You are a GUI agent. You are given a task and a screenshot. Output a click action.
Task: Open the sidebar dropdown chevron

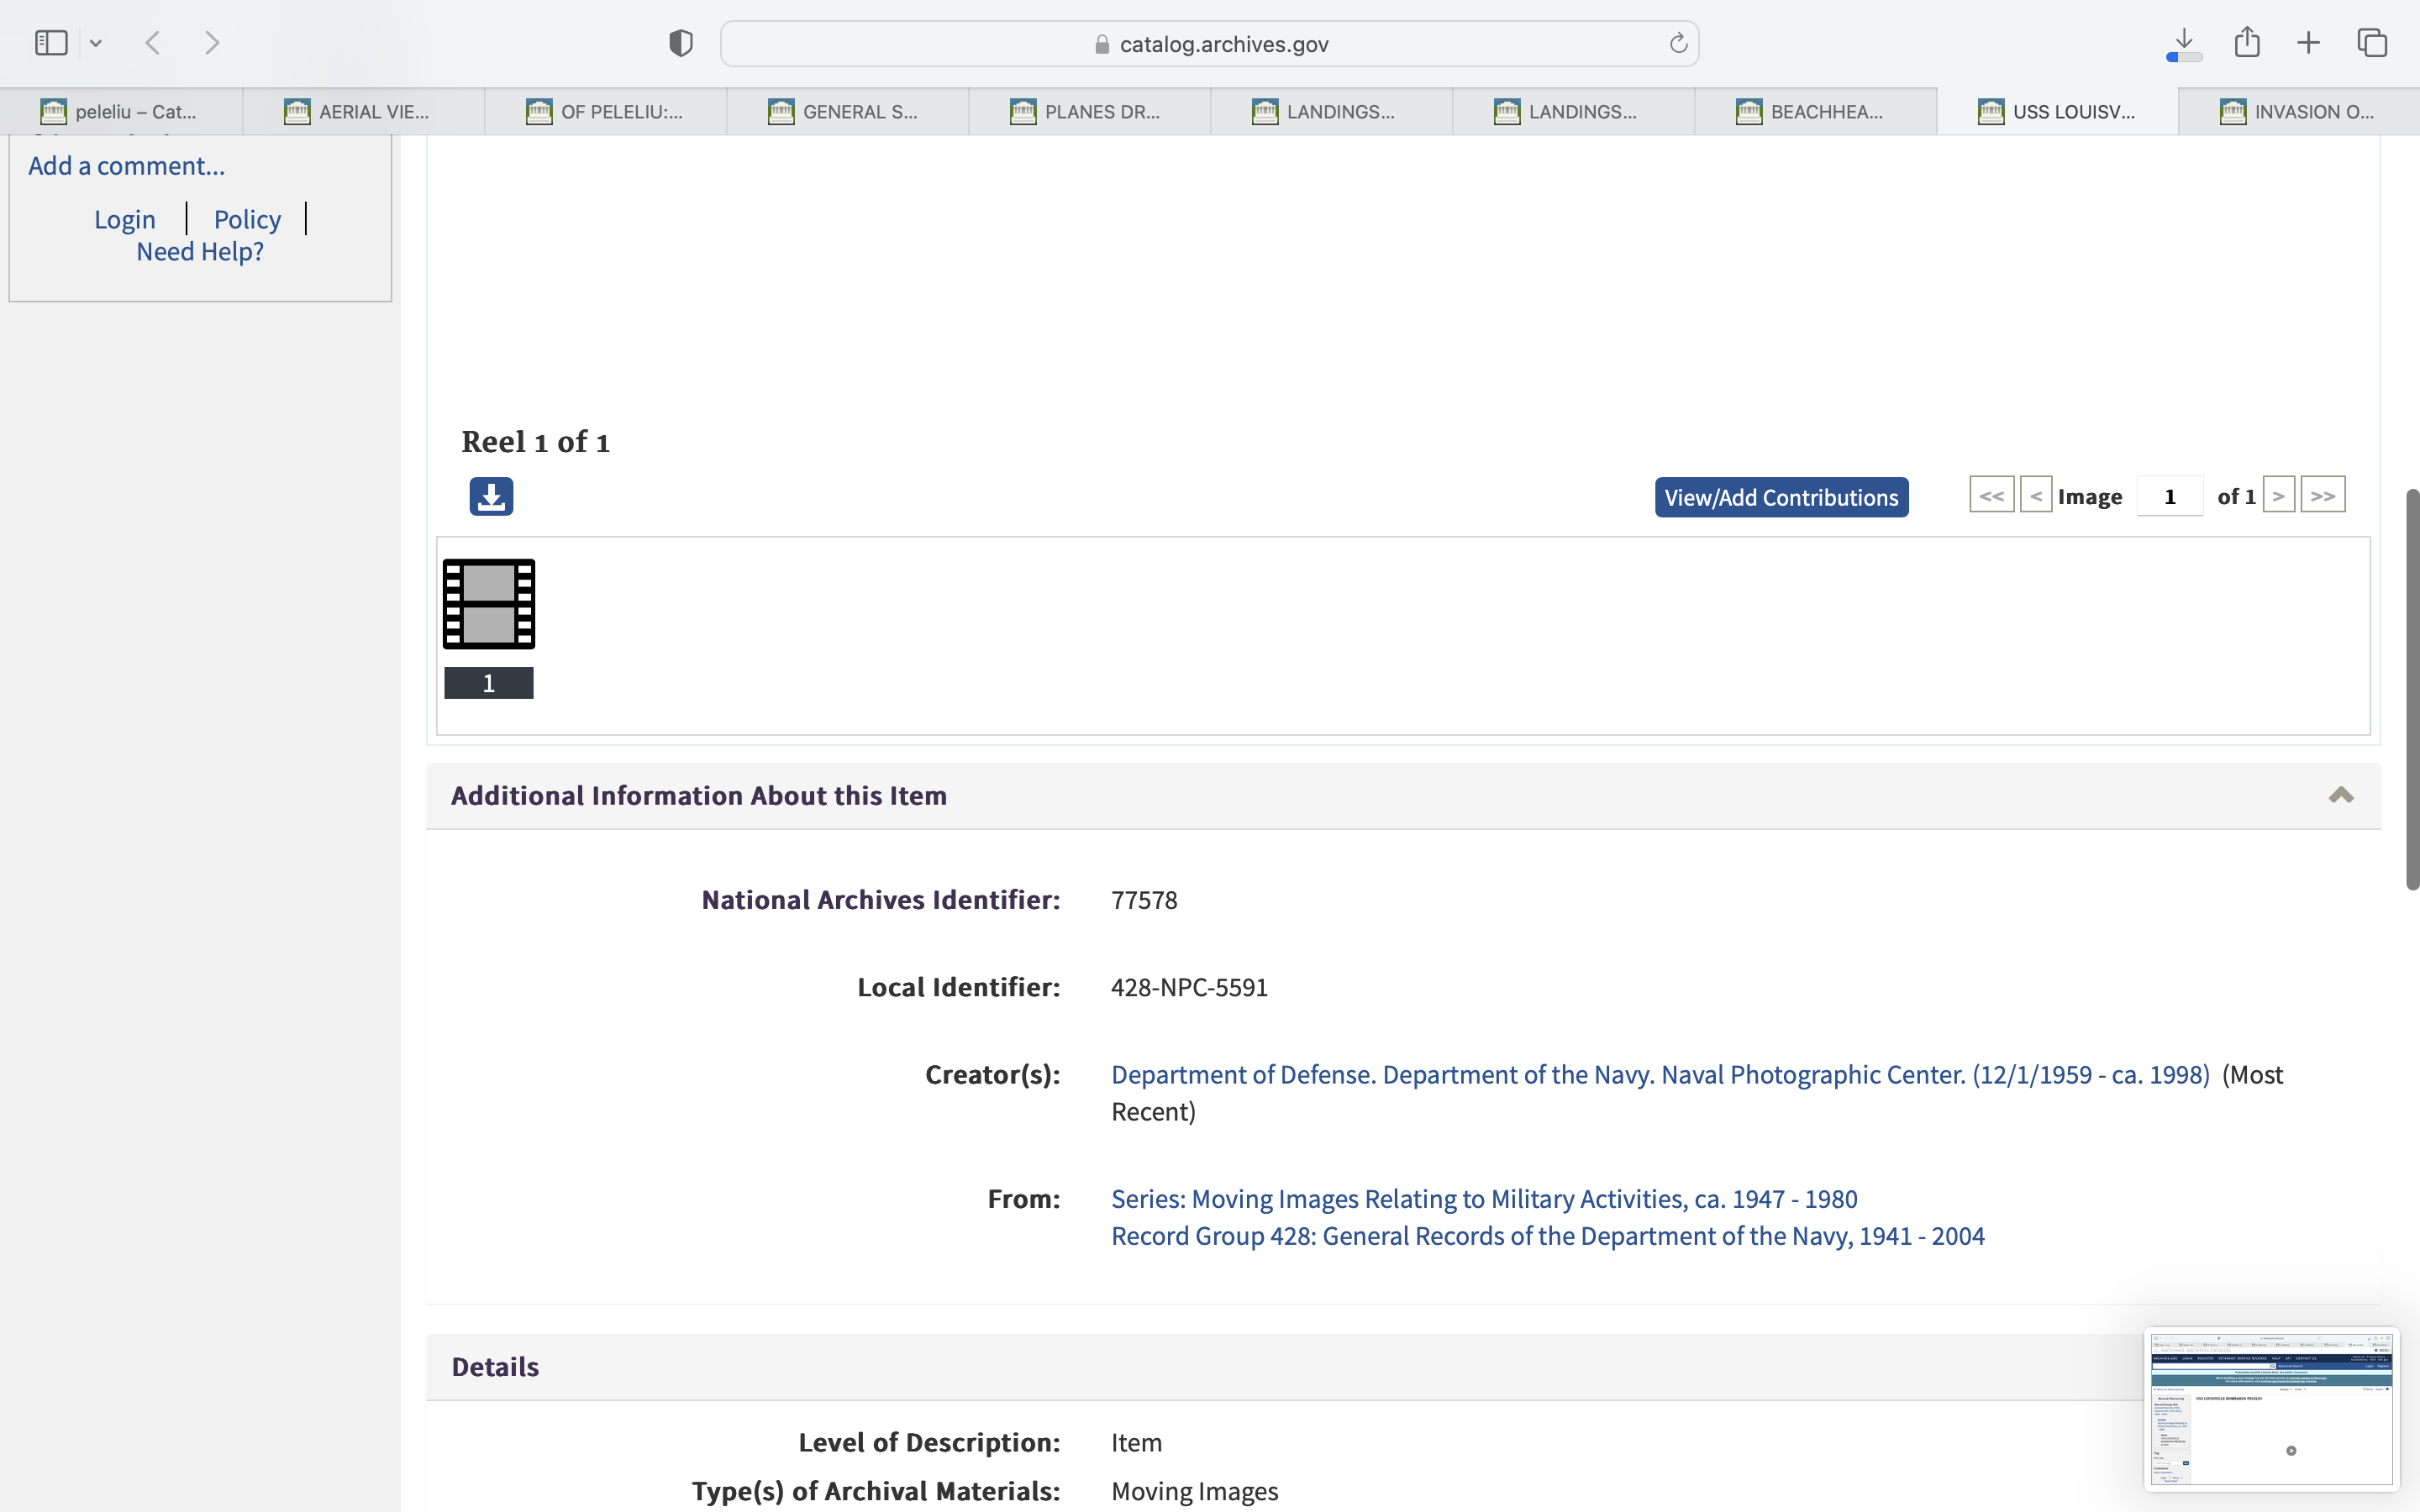96,43
